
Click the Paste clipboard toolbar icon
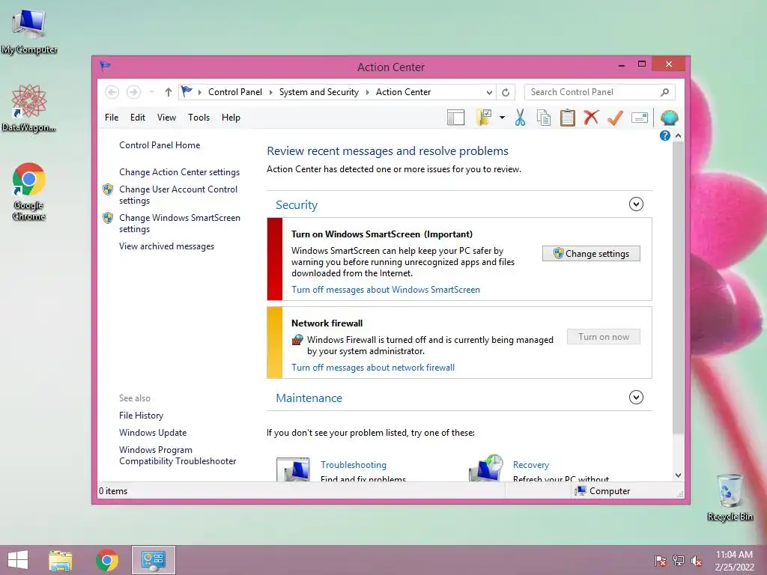coord(568,118)
